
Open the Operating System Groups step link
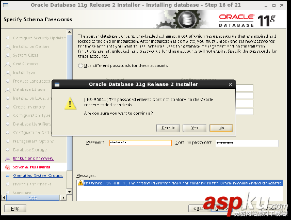[x=38, y=176]
